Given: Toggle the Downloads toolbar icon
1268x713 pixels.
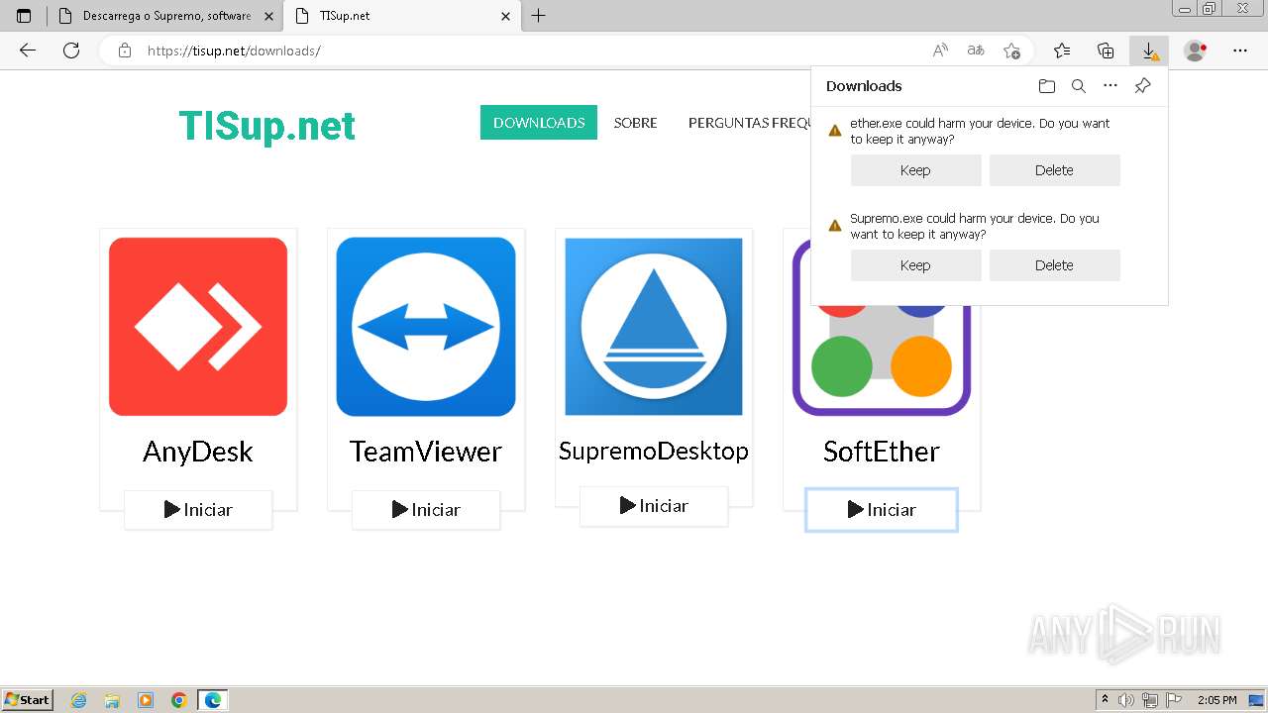Looking at the screenshot, I should 1149,51.
